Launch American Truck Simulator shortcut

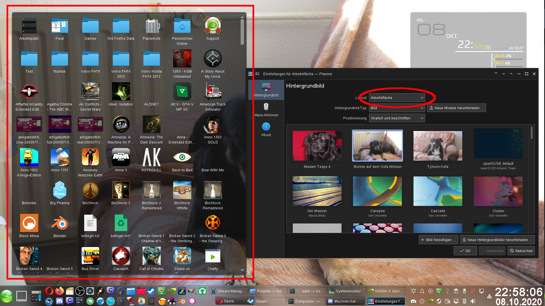point(213,92)
